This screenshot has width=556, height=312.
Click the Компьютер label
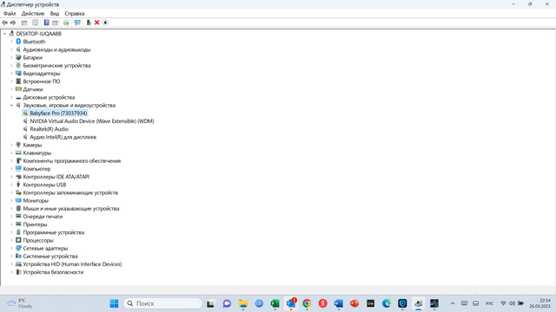(36, 169)
